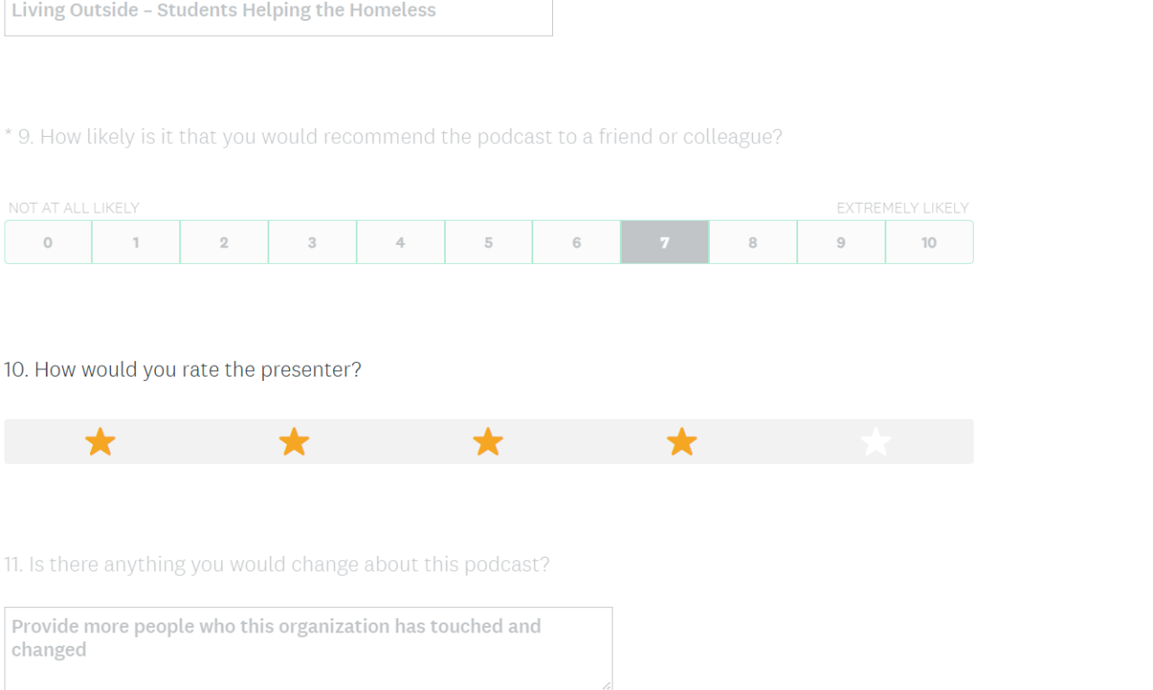
Task: Select 5 on the likelihood scale
Action: pyautogui.click(x=488, y=242)
